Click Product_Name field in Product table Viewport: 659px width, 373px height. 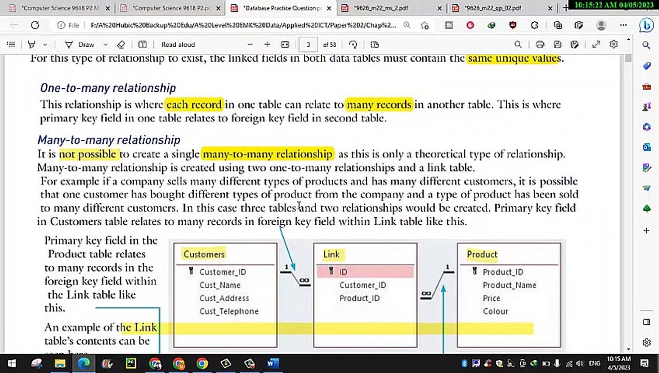tap(509, 285)
